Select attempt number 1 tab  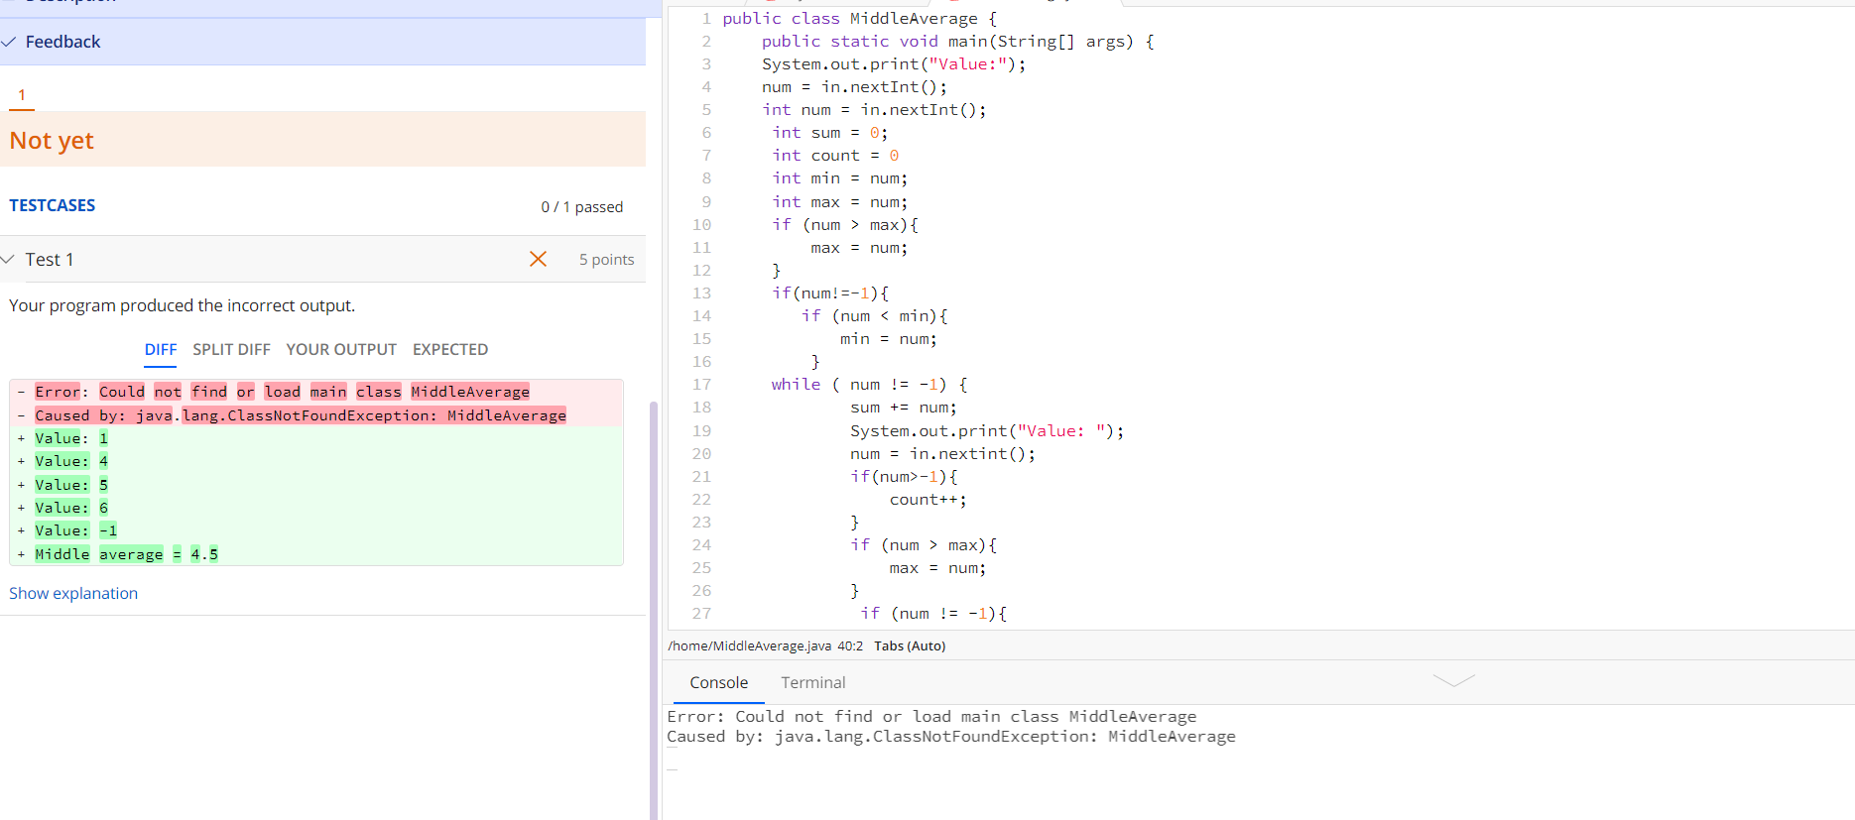[22, 95]
